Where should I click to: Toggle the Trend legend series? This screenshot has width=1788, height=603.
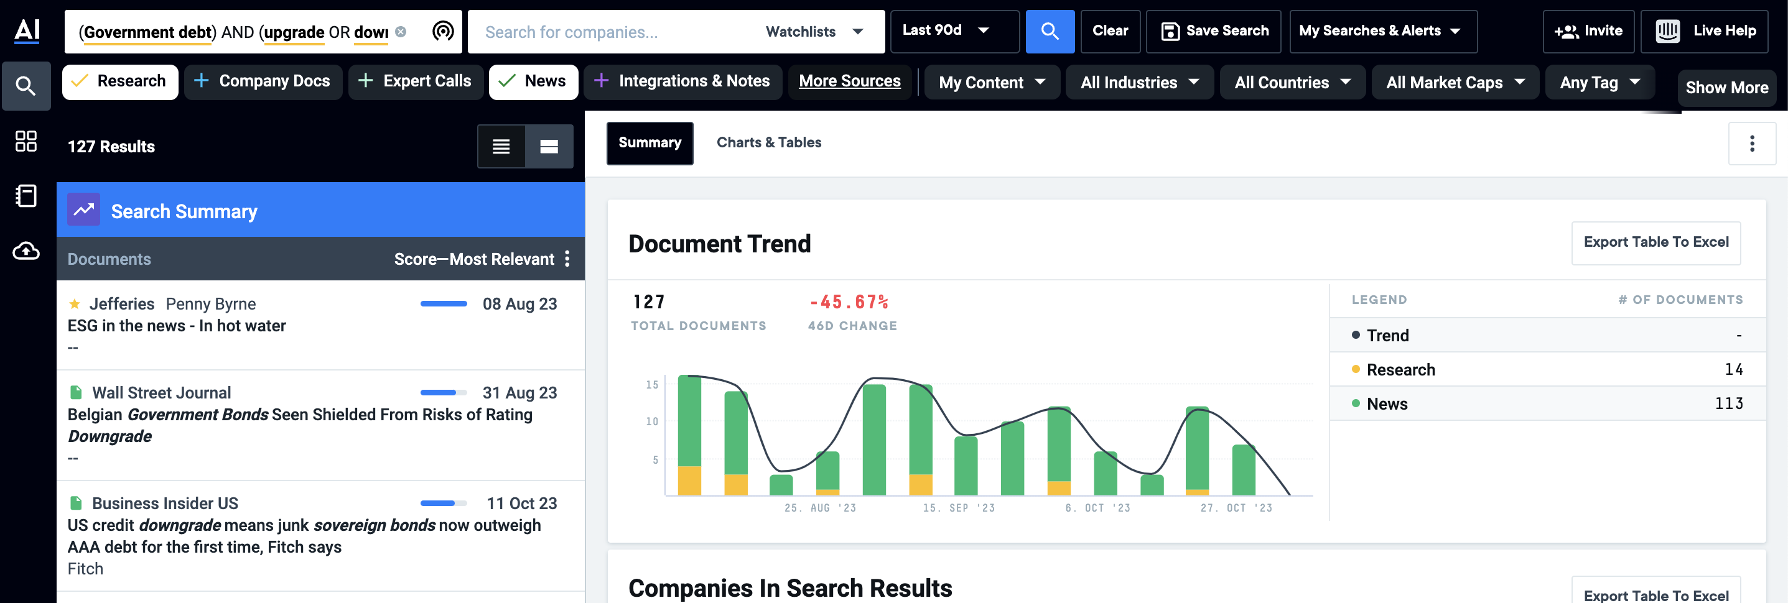[1381, 335]
